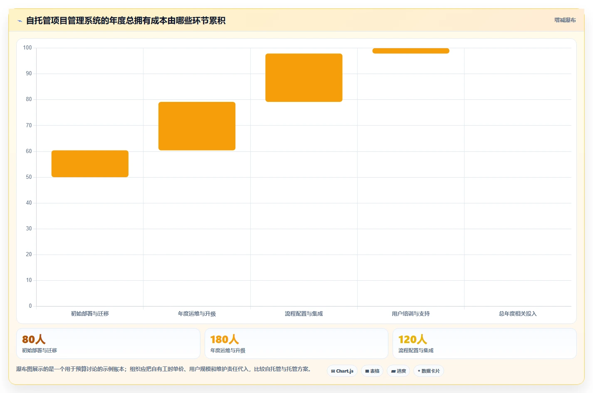
Task: Select the Chart.js chip
Action: tap(342, 371)
